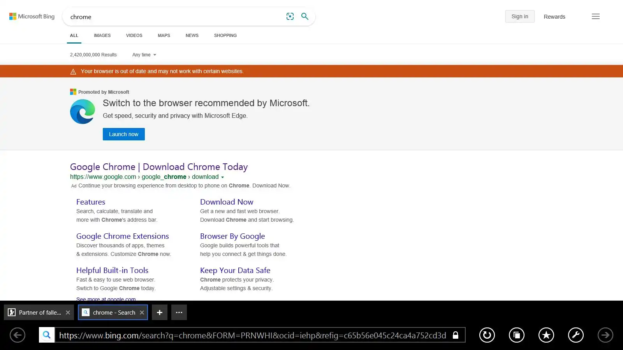Switch to the 'Partner of falle...' tab
The image size is (623, 350).
[39, 312]
